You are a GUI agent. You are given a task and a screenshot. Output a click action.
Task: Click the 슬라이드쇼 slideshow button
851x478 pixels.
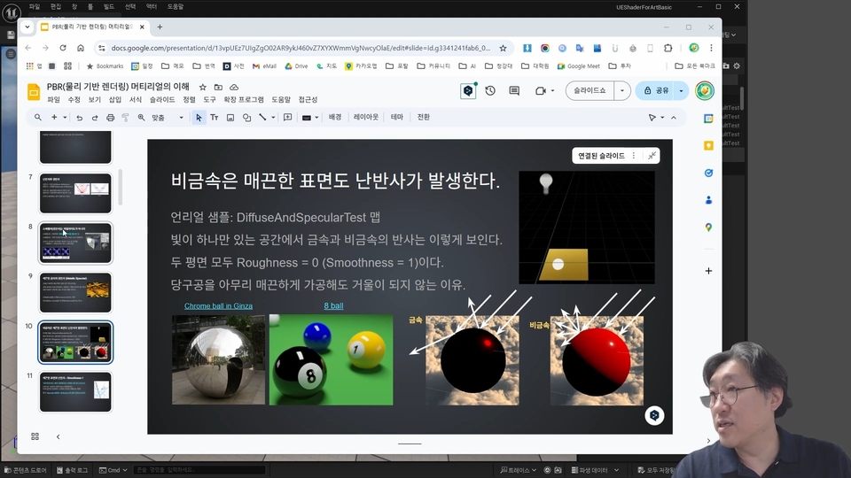[x=589, y=90]
